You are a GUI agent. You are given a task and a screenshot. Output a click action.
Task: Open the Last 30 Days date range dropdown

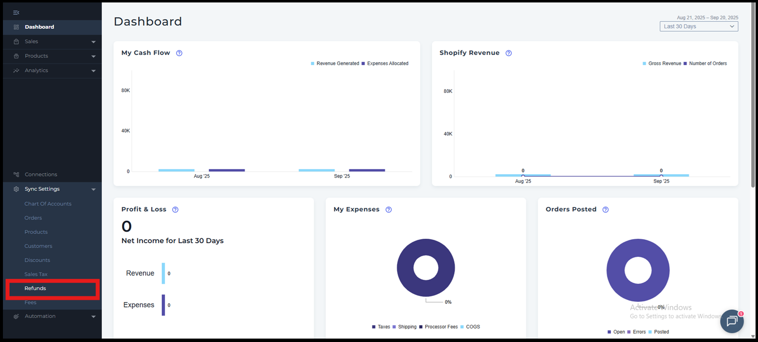(x=698, y=26)
